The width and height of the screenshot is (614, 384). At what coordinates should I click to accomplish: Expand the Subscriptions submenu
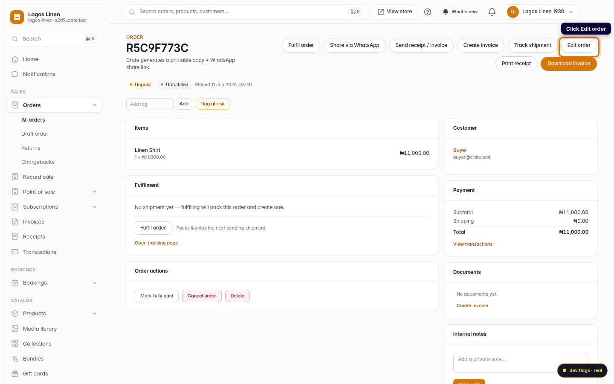95,207
